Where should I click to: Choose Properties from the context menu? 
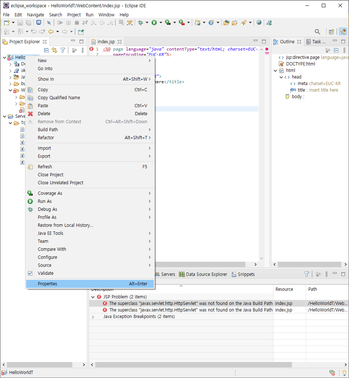[90, 284]
